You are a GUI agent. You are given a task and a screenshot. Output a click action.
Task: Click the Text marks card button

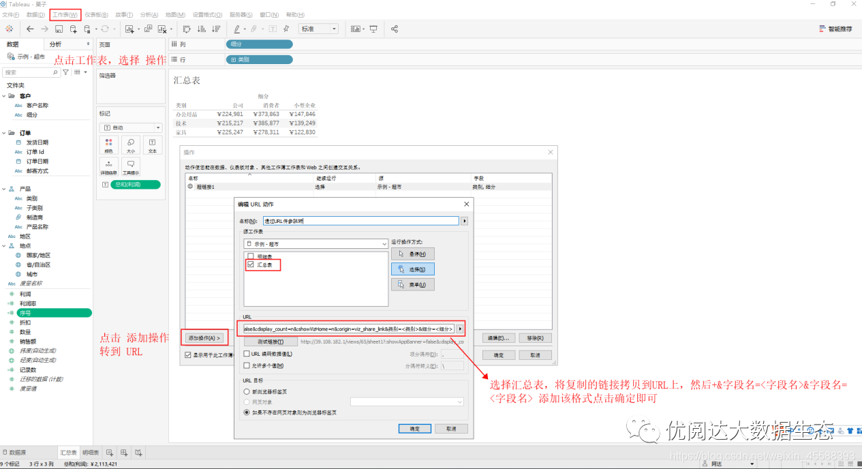coord(152,145)
